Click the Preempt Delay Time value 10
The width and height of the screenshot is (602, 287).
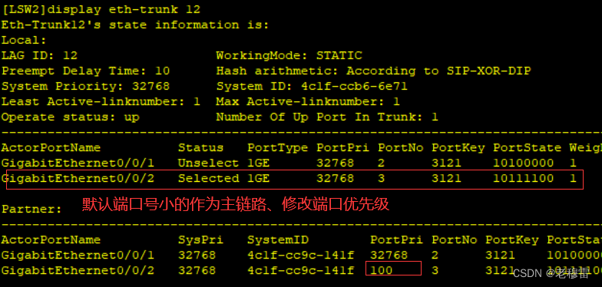pyautogui.click(x=163, y=71)
